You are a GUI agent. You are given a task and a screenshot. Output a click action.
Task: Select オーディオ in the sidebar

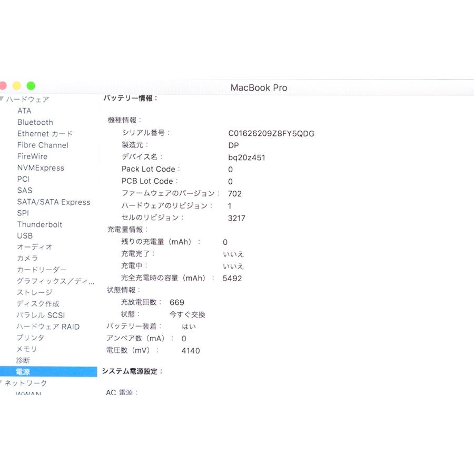tap(34, 247)
